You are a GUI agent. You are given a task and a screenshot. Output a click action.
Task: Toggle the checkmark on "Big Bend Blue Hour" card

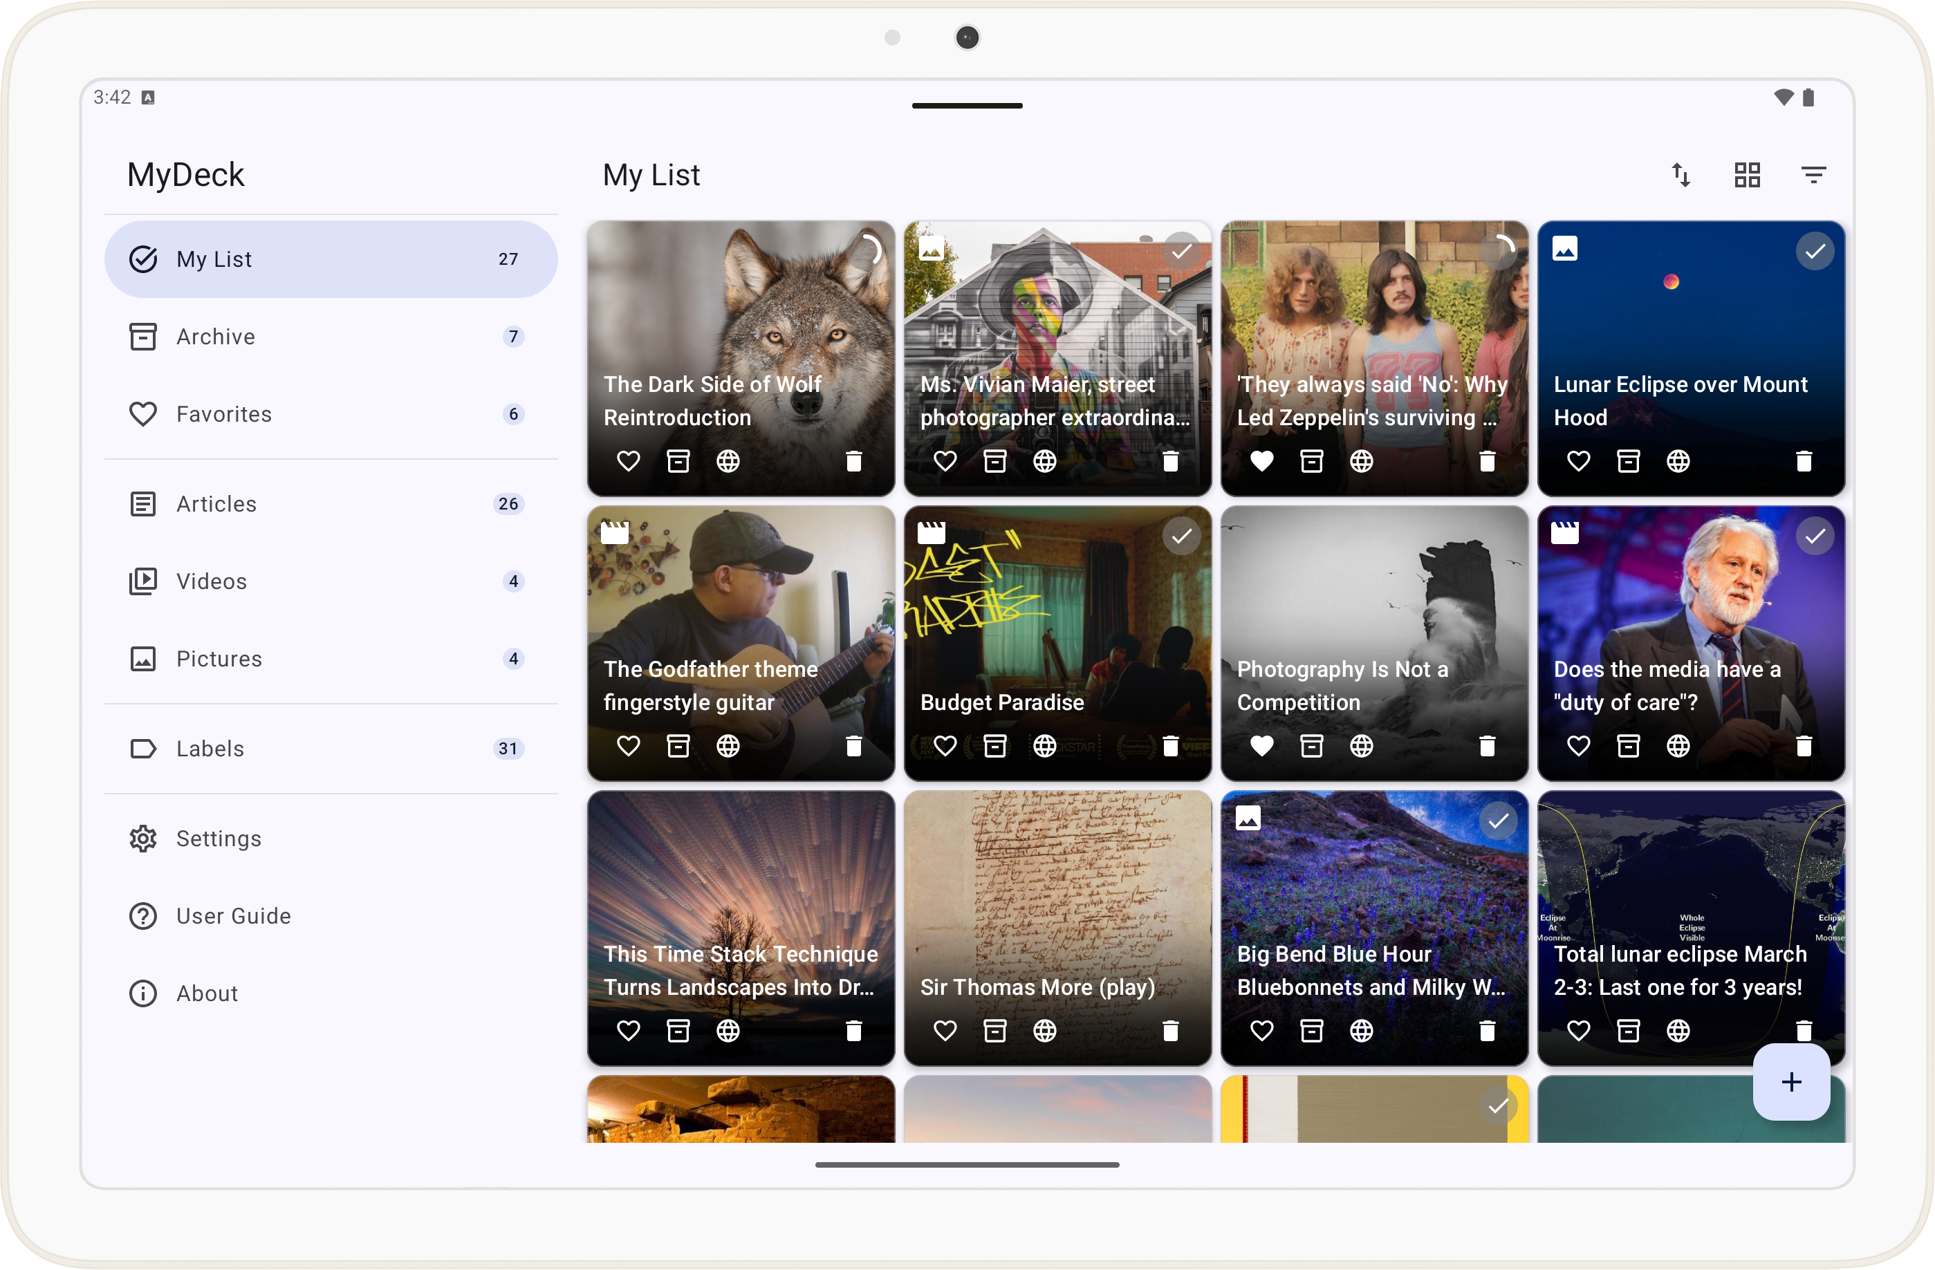[x=1499, y=821]
